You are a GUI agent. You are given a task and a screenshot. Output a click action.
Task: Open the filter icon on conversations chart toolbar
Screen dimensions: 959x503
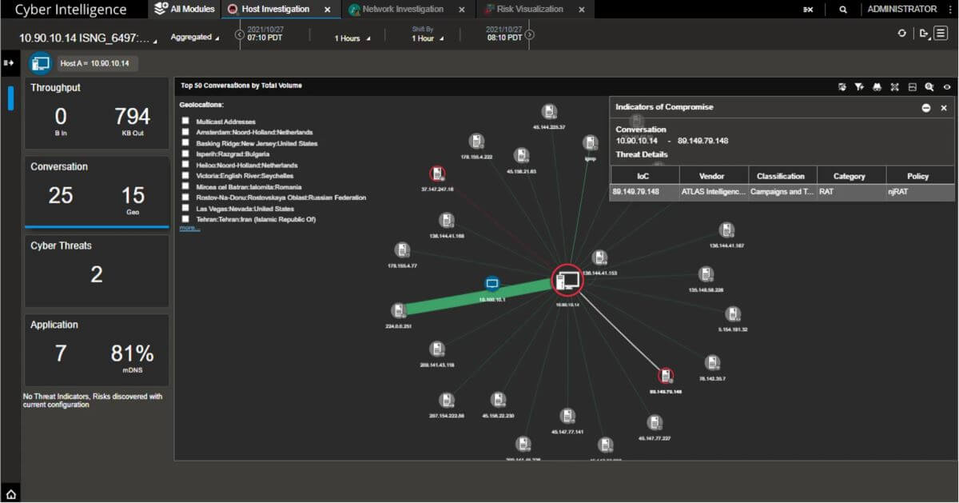[x=858, y=86]
